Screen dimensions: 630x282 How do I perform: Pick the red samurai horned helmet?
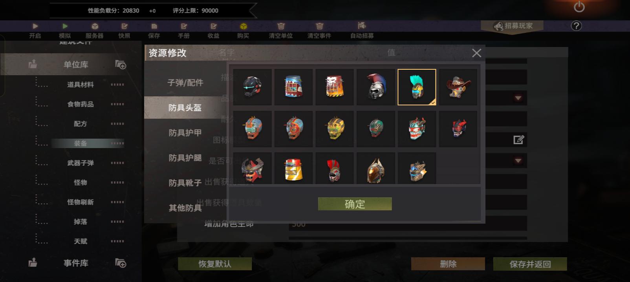pyautogui.click(x=252, y=169)
